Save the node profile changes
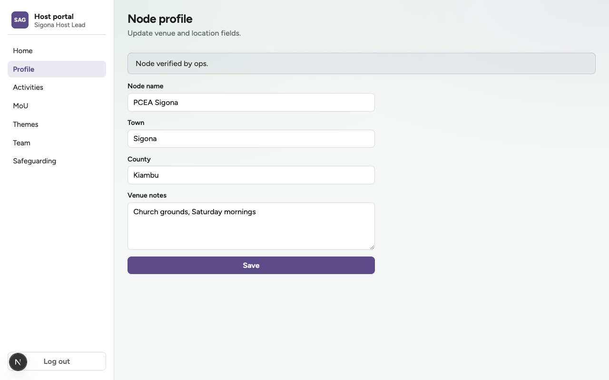The height and width of the screenshot is (380, 609). pos(251,266)
